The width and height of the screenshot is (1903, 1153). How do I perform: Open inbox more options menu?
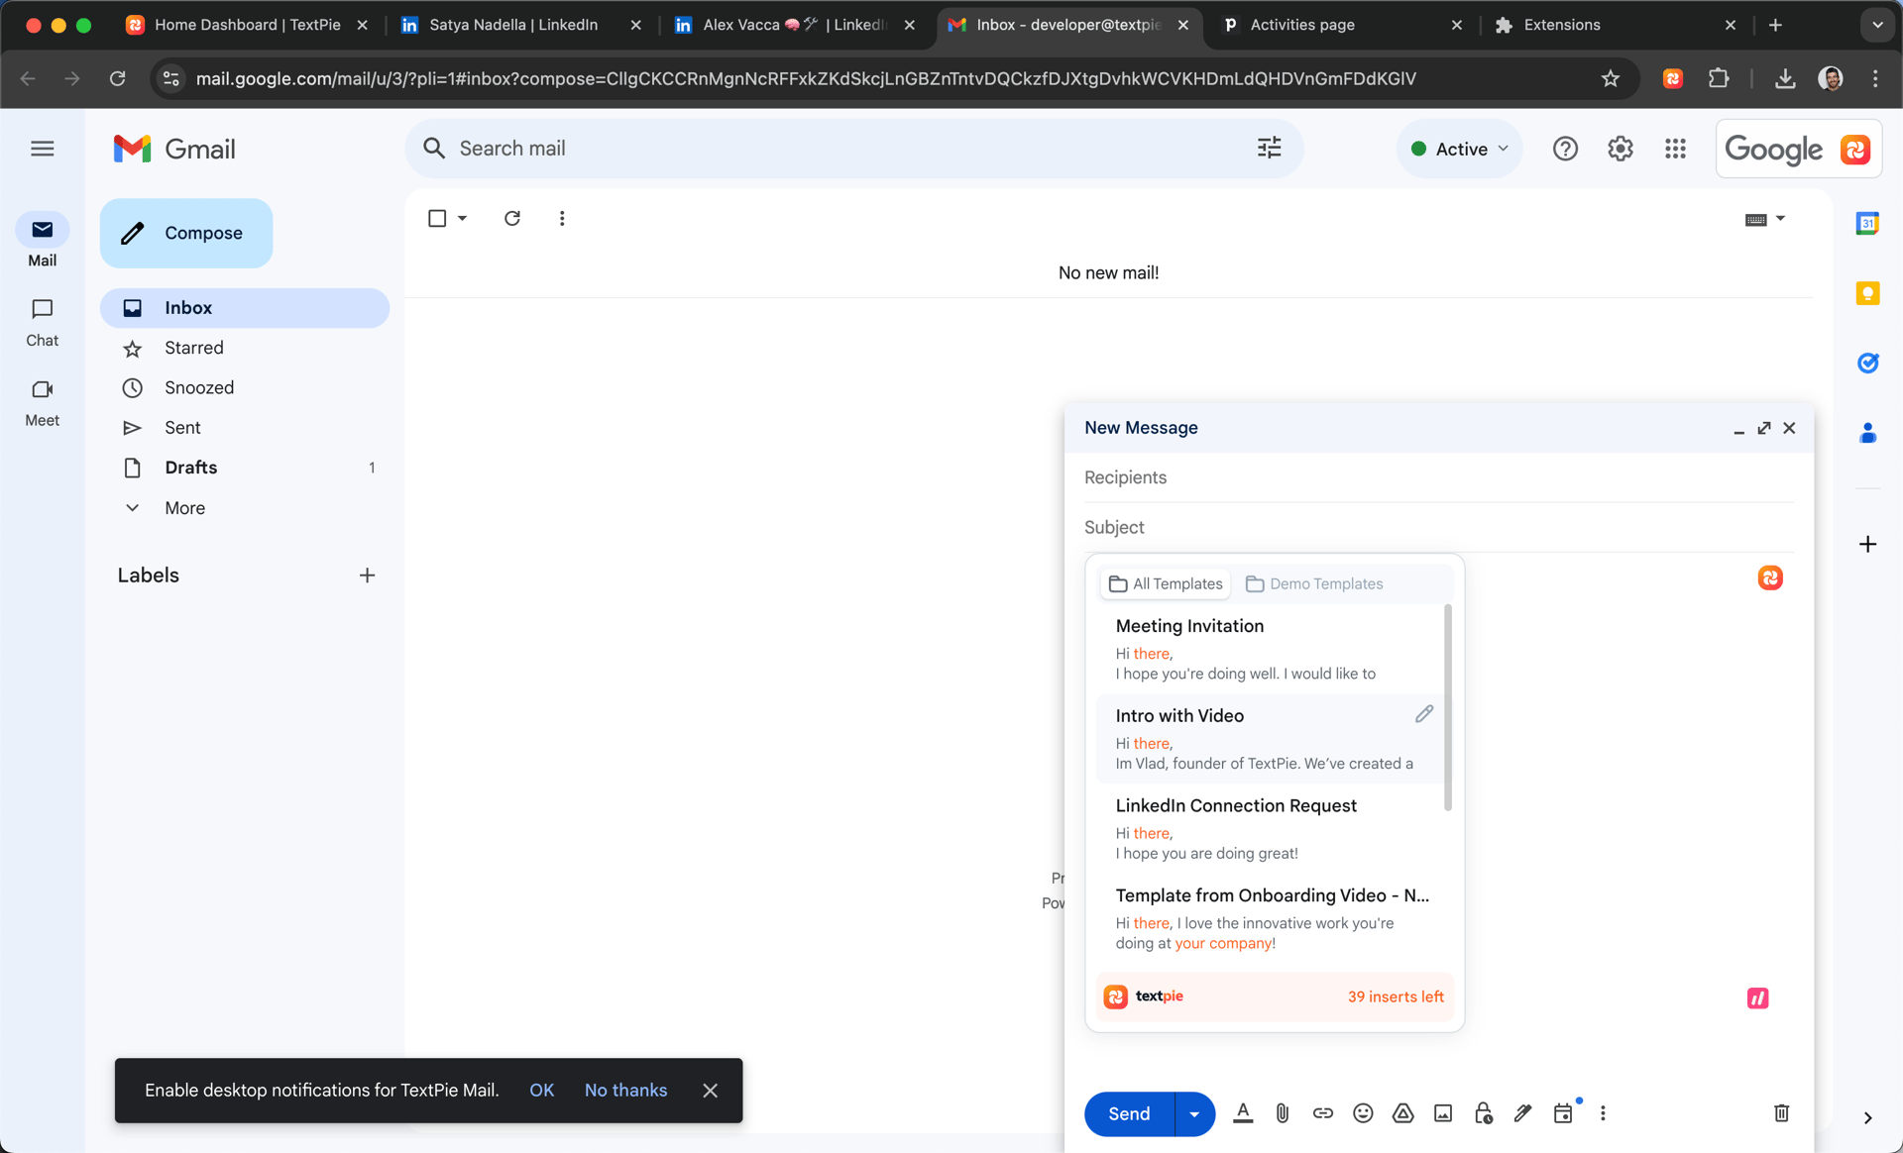click(x=562, y=218)
